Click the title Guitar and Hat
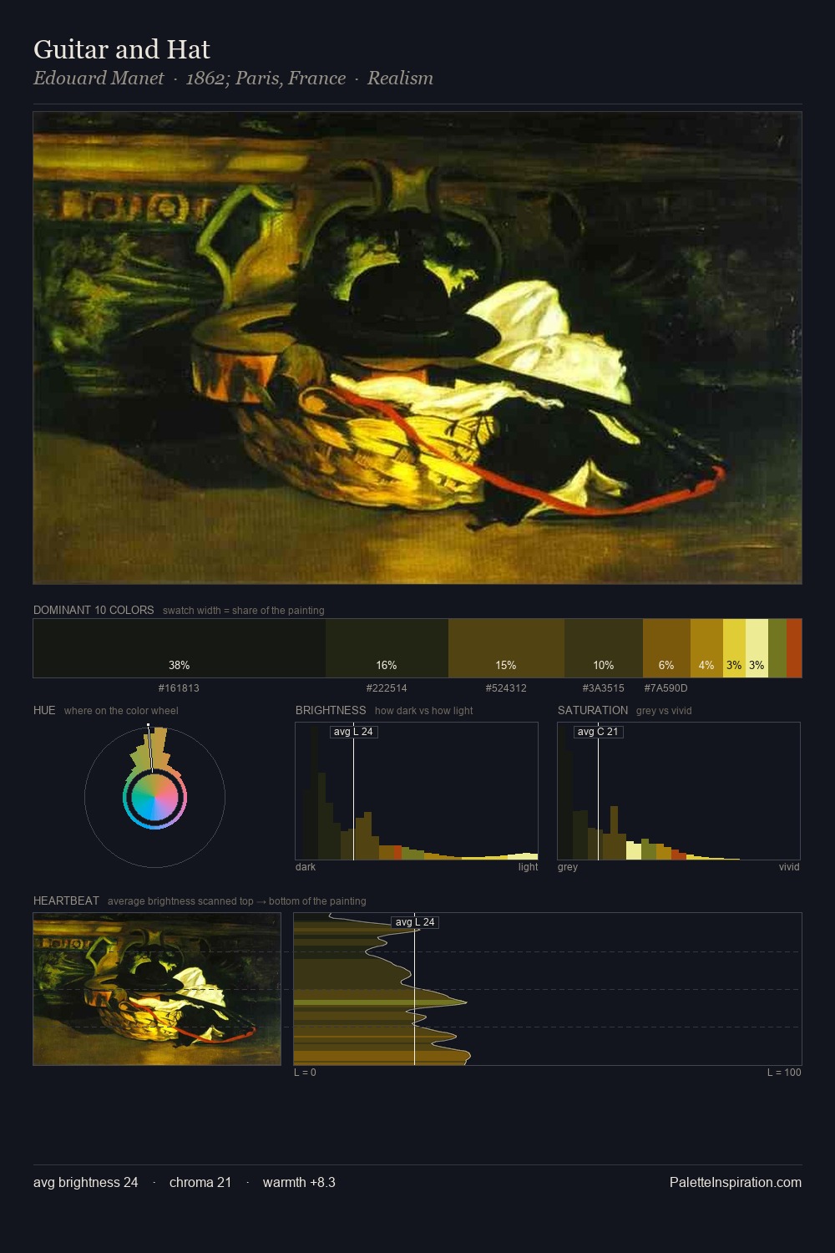Image resolution: width=835 pixels, height=1253 pixels. (x=122, y=49)
